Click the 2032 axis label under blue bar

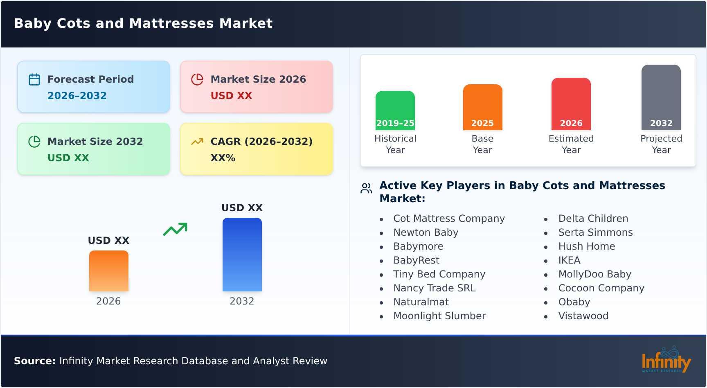[242, 301]
